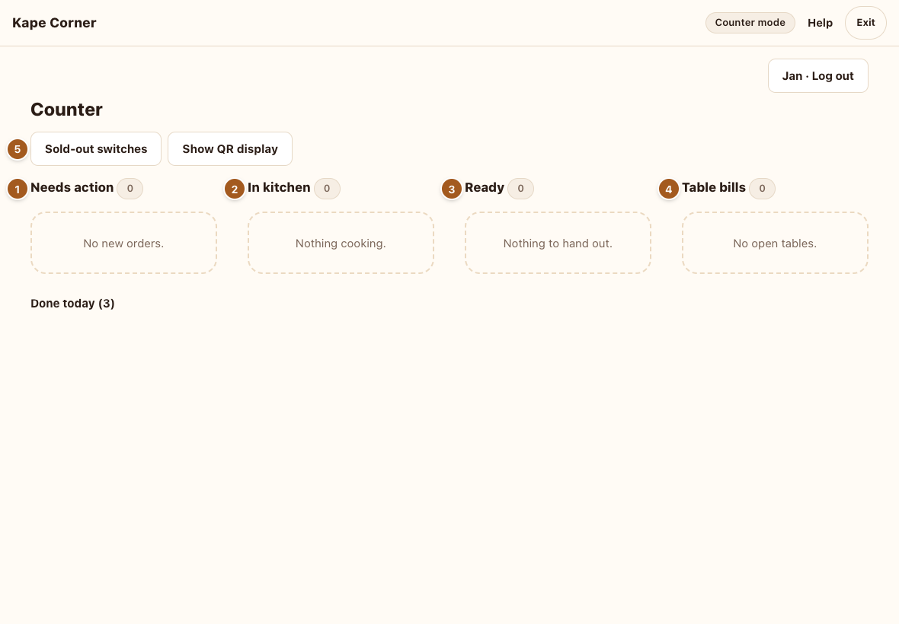Go to Kape Corner home title
The height and width of the screenshot is (624, 899).
(54, 23)
